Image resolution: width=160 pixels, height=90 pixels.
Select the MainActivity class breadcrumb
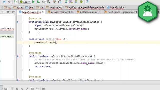pyautogui.click(x=115, y=7)
